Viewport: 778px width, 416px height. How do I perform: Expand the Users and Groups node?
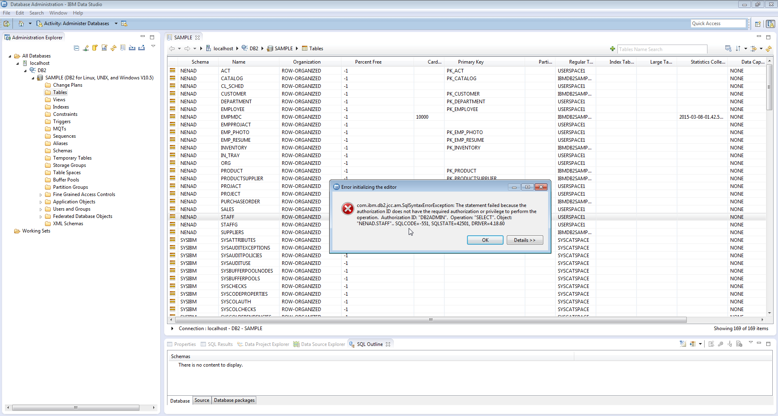point(41,209)
